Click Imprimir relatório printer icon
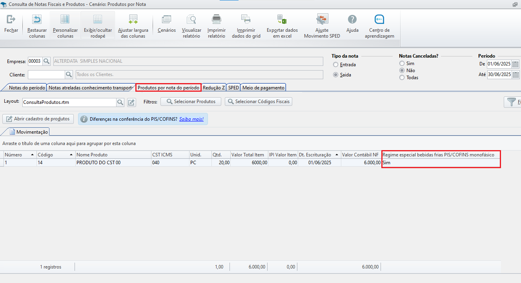The image size is (521, 283). [x=216, y=19]
